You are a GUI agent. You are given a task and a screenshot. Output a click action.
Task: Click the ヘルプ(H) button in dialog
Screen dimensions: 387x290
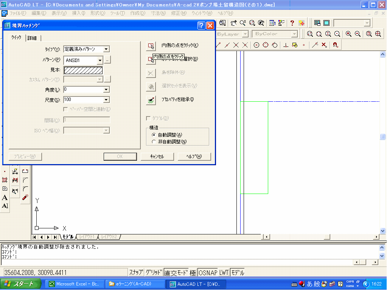click(194, 157)
